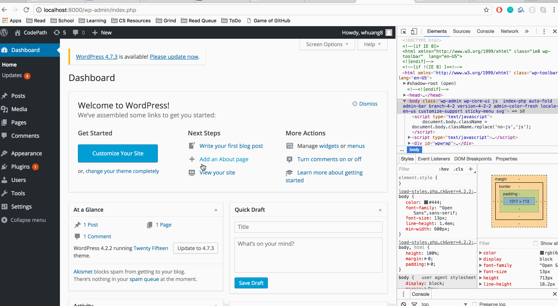Switch to DevTools Console tab

coord(486,31)
